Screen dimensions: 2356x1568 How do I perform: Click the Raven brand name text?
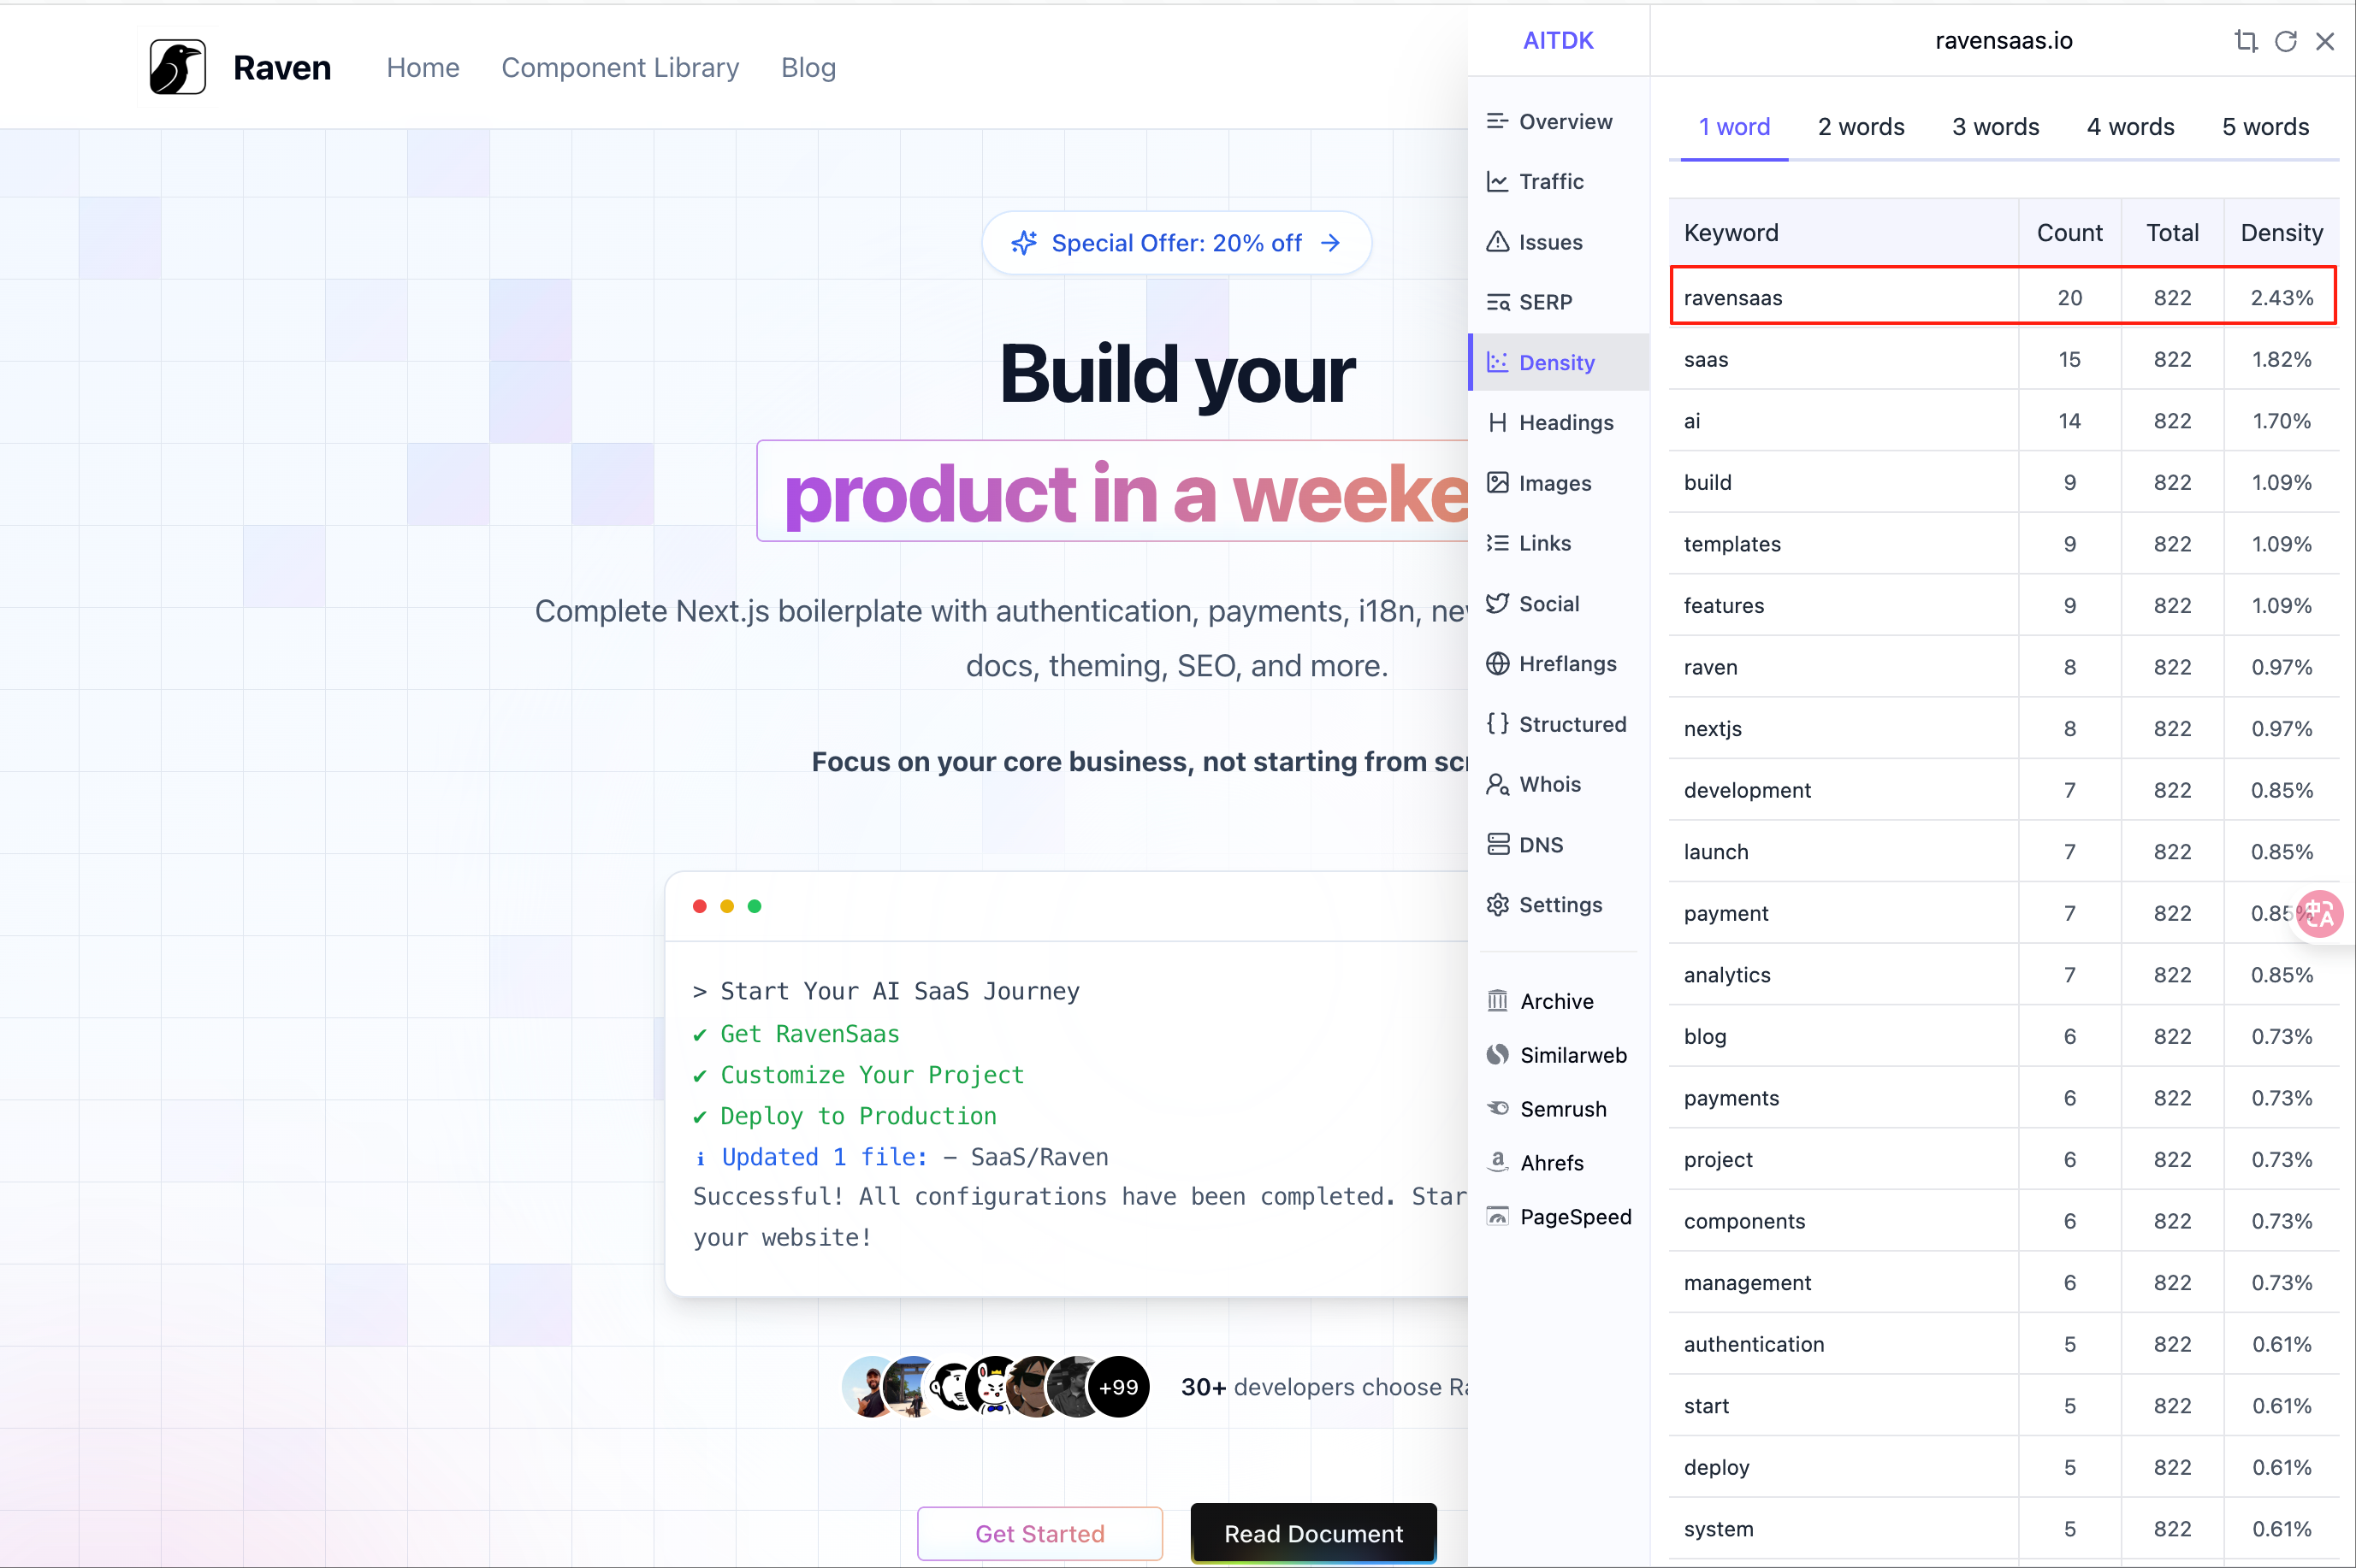point(281,67)
